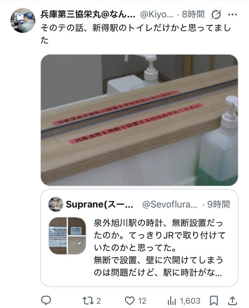
Task: Open quoted tweet text about 旭川駅の時計
Action: (x=158, y=248)
